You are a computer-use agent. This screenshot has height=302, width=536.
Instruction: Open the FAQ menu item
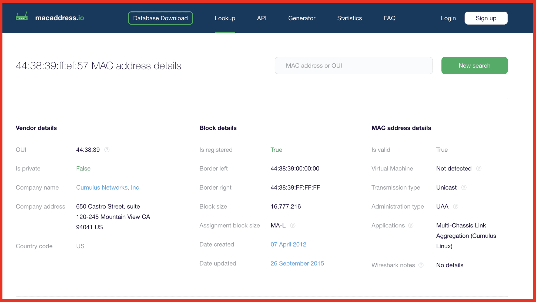click(x=390, y=18)
